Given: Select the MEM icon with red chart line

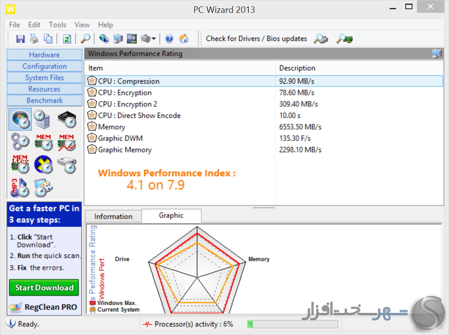Looking at the screenshot, I should pos(67,142).
